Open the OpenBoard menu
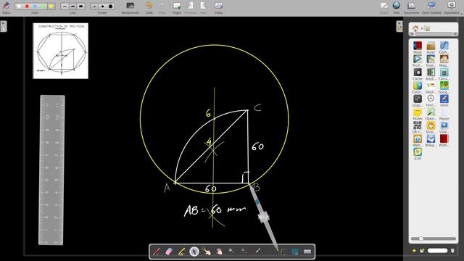 (x=452, y=7)
